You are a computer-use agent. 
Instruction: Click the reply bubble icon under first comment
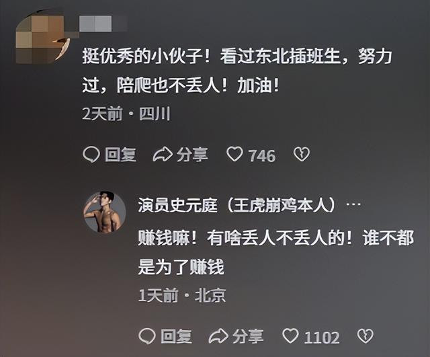click(91, 155)
